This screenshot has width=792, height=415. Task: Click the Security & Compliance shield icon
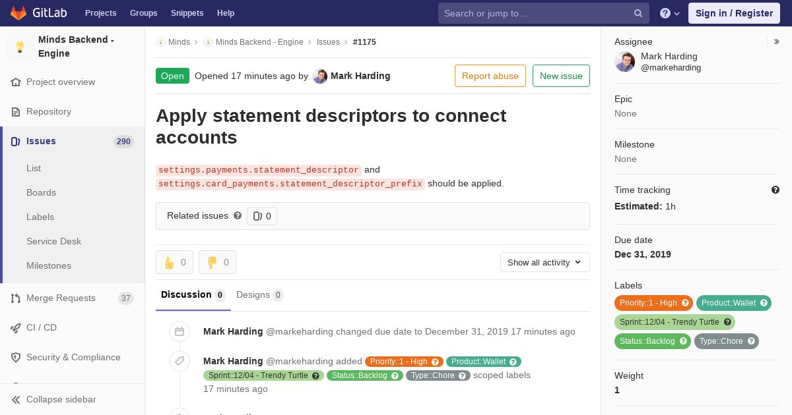point(16,358)
